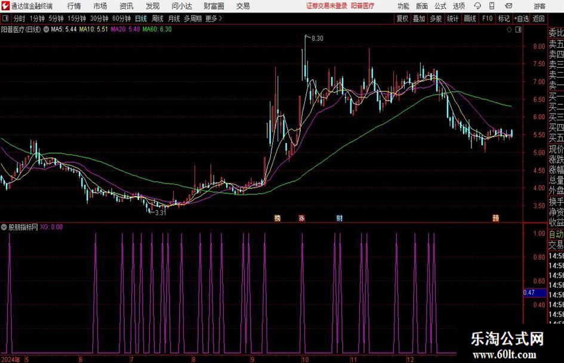
Task: Click the 阳普医疗 stock name in title bar
Action: tap(363, 6)
